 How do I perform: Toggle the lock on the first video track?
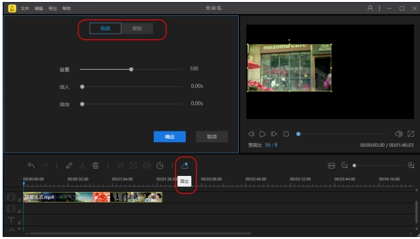tap(19, 200)
